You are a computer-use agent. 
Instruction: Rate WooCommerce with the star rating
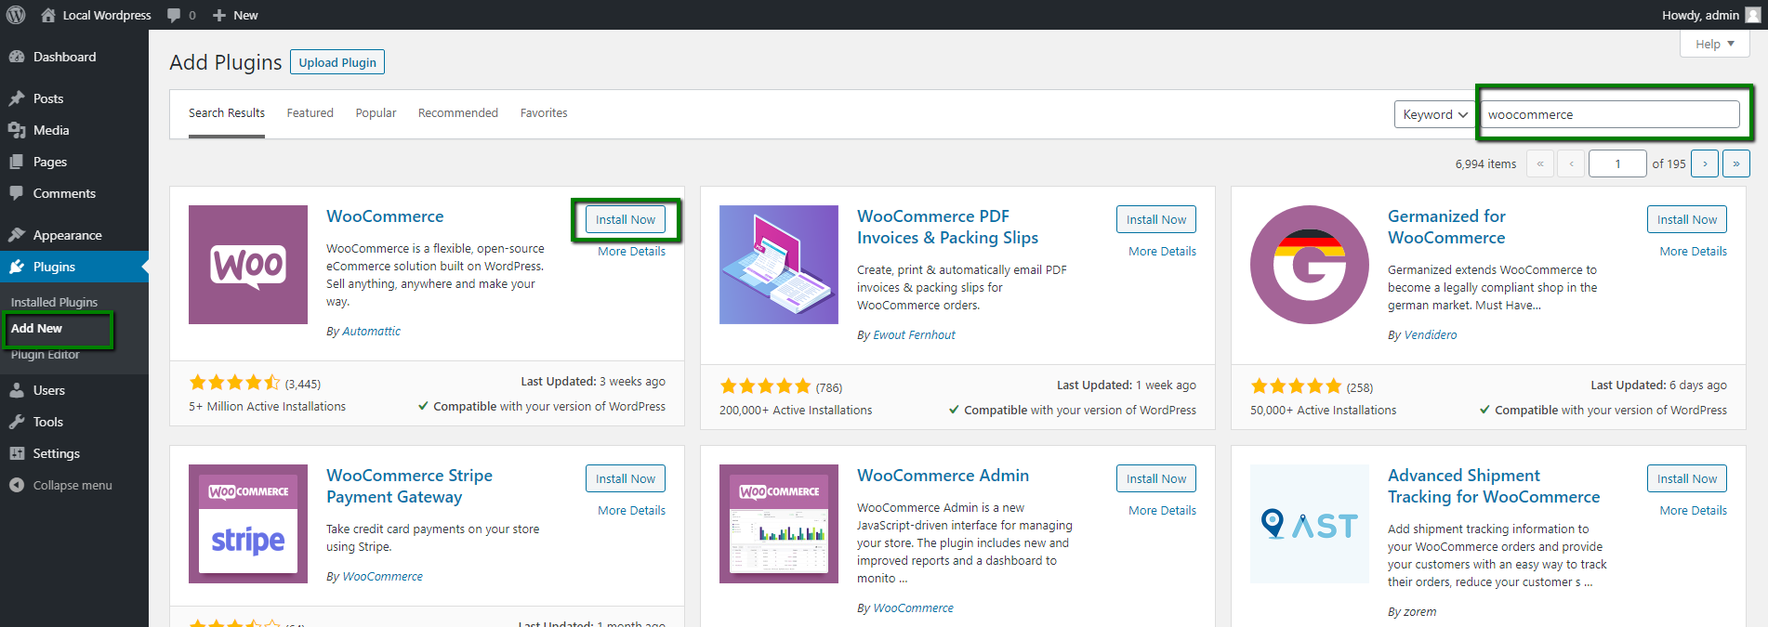(234, 383)
